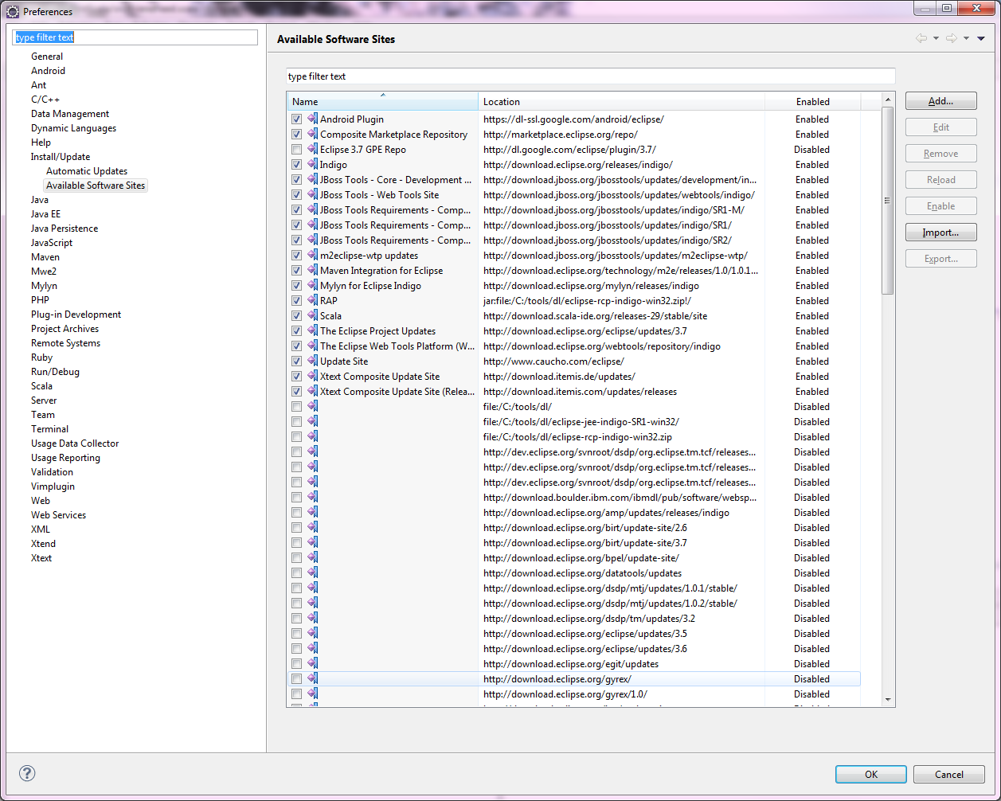Click the Scala site icon
Viewport: 1001px width, 801px height.
click(x=312, y=315)
